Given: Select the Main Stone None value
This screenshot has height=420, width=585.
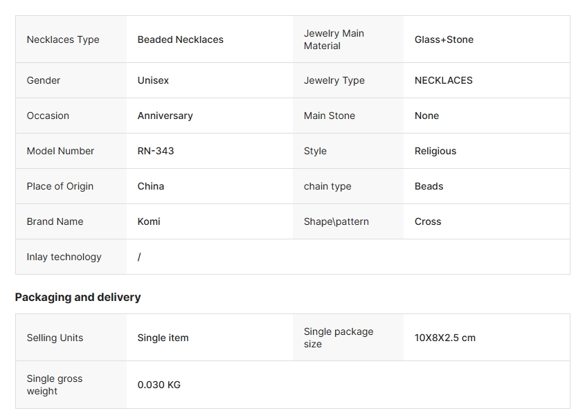Looking at the screenshot, I should [x=427, y=116].
